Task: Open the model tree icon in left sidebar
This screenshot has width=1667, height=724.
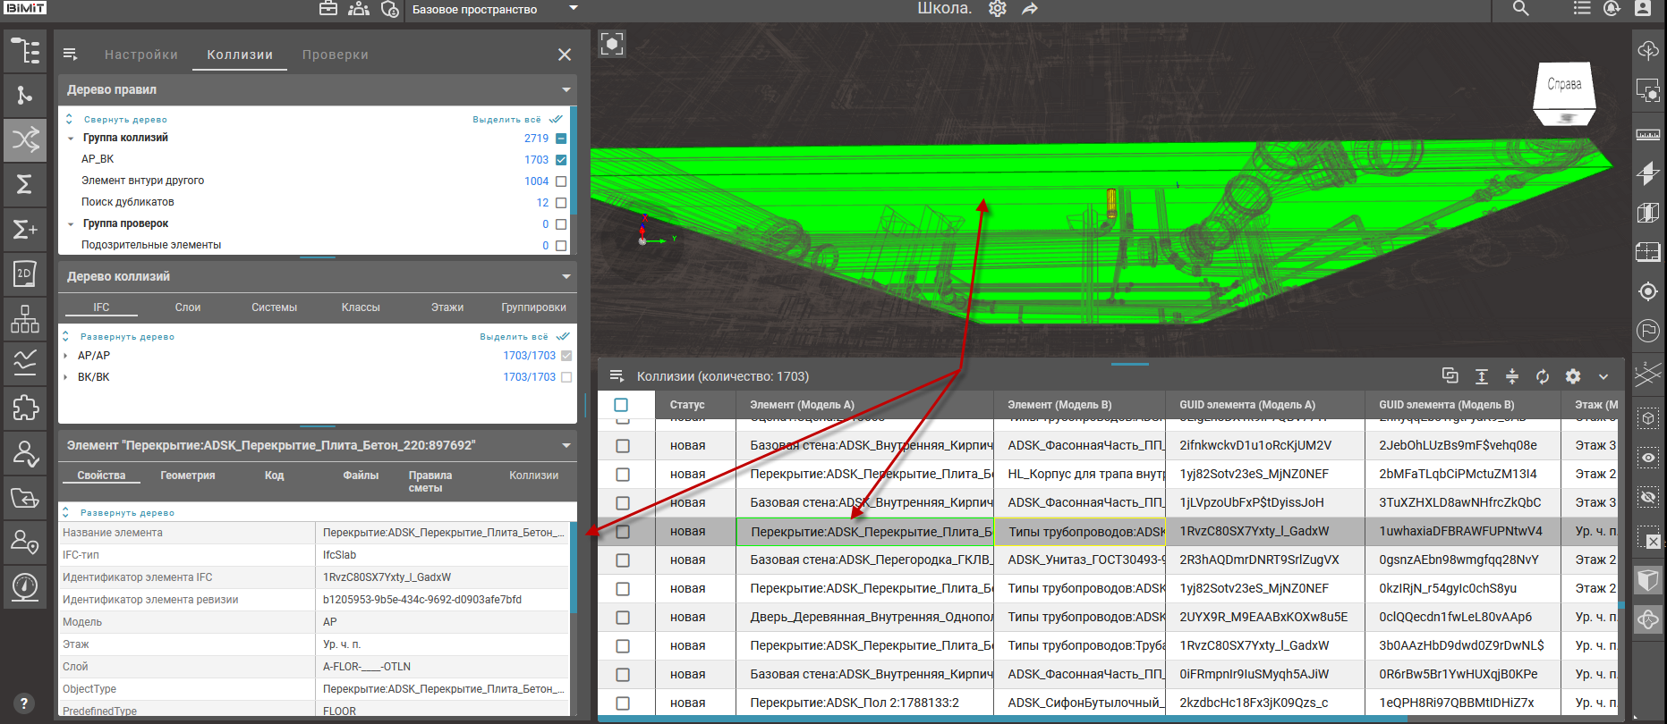Action: (25, 51)
